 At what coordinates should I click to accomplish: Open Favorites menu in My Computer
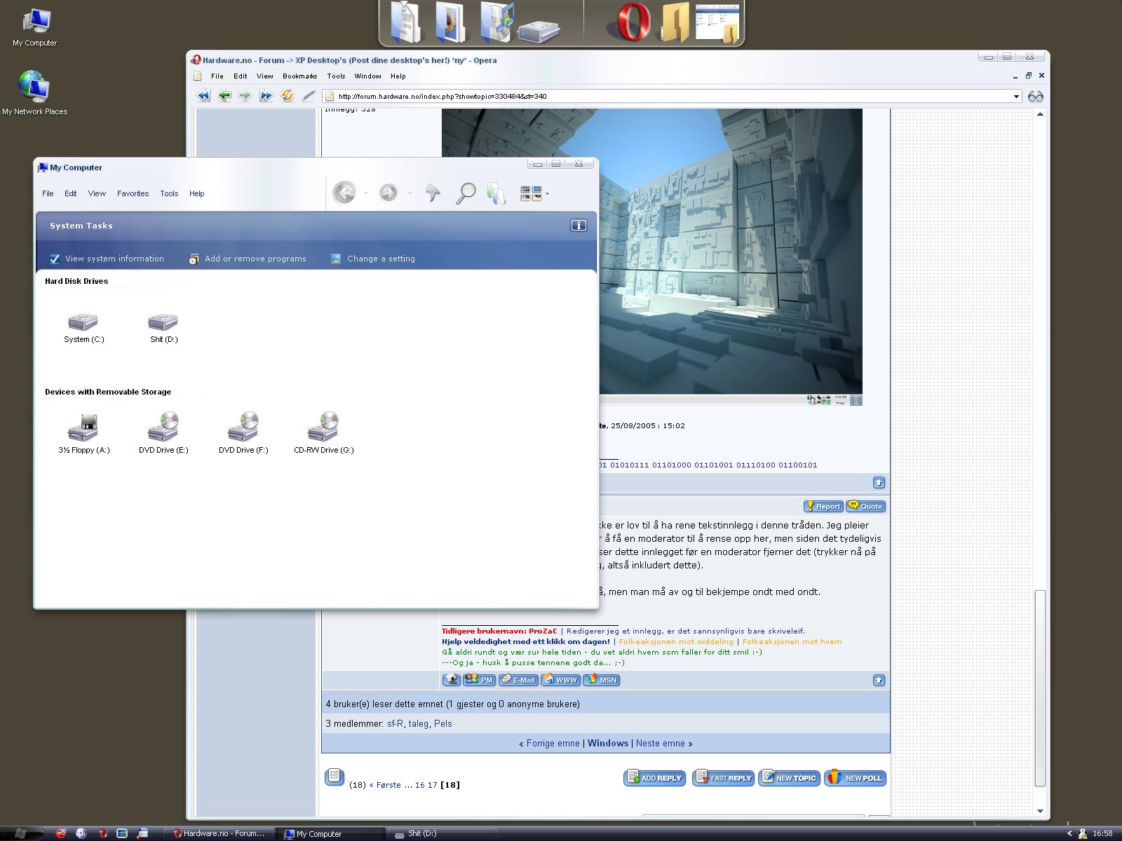coord(133,193)
